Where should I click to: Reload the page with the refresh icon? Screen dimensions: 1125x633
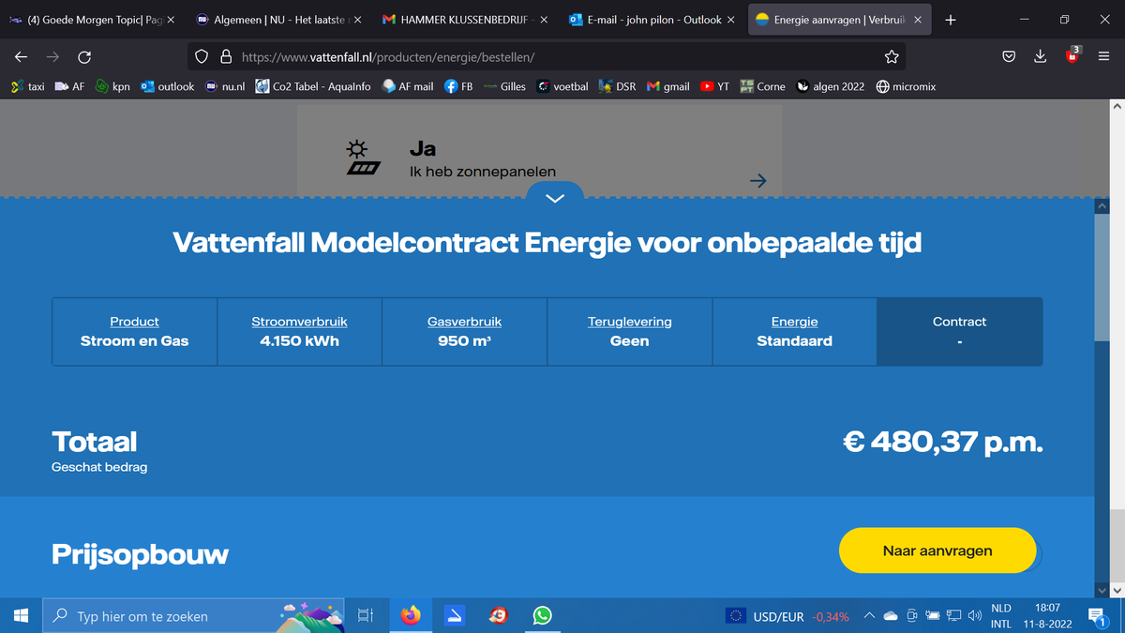pyautogui.click(x=84, y=57)
